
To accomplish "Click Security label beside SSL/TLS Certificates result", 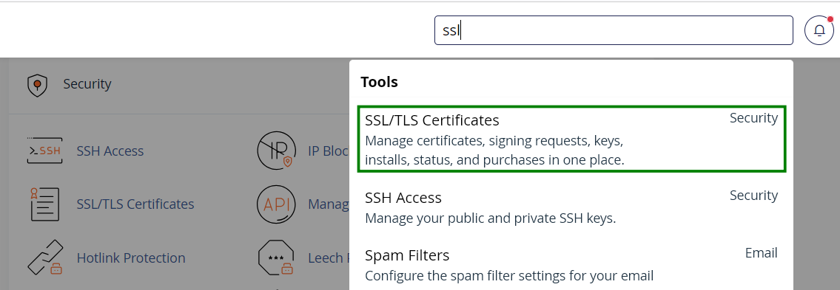I will 753,118.
